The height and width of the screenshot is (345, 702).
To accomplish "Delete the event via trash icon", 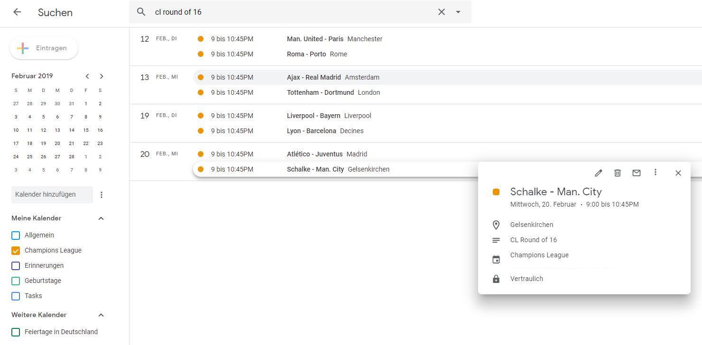I will [618, 173].
